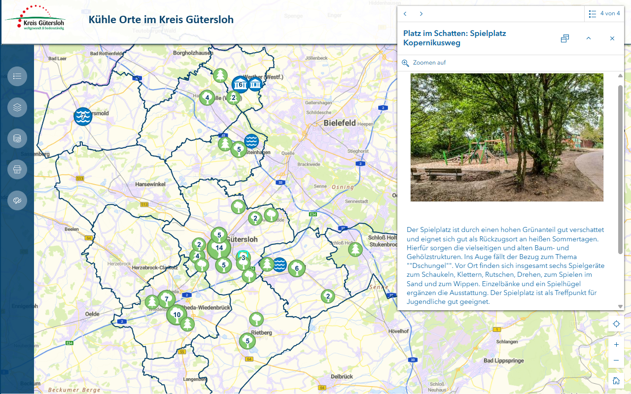Select cluster 5 south of Rietberg
Image resolution: width=631 pixels, height=394 pixels.
pos(247,341)
